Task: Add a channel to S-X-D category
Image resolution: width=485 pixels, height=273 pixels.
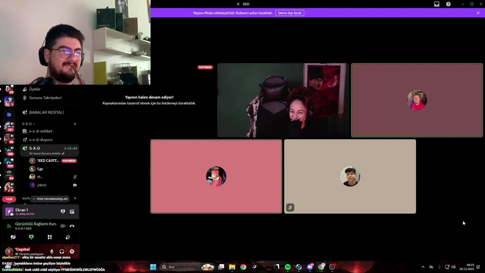Action: [75, 124]
